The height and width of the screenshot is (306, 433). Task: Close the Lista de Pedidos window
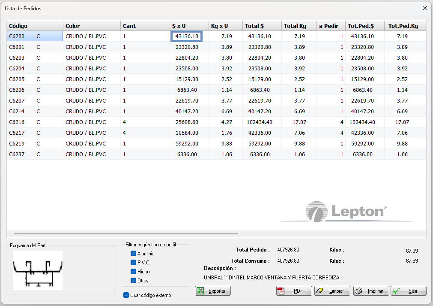pyautogui.click(x=424, y=8)
